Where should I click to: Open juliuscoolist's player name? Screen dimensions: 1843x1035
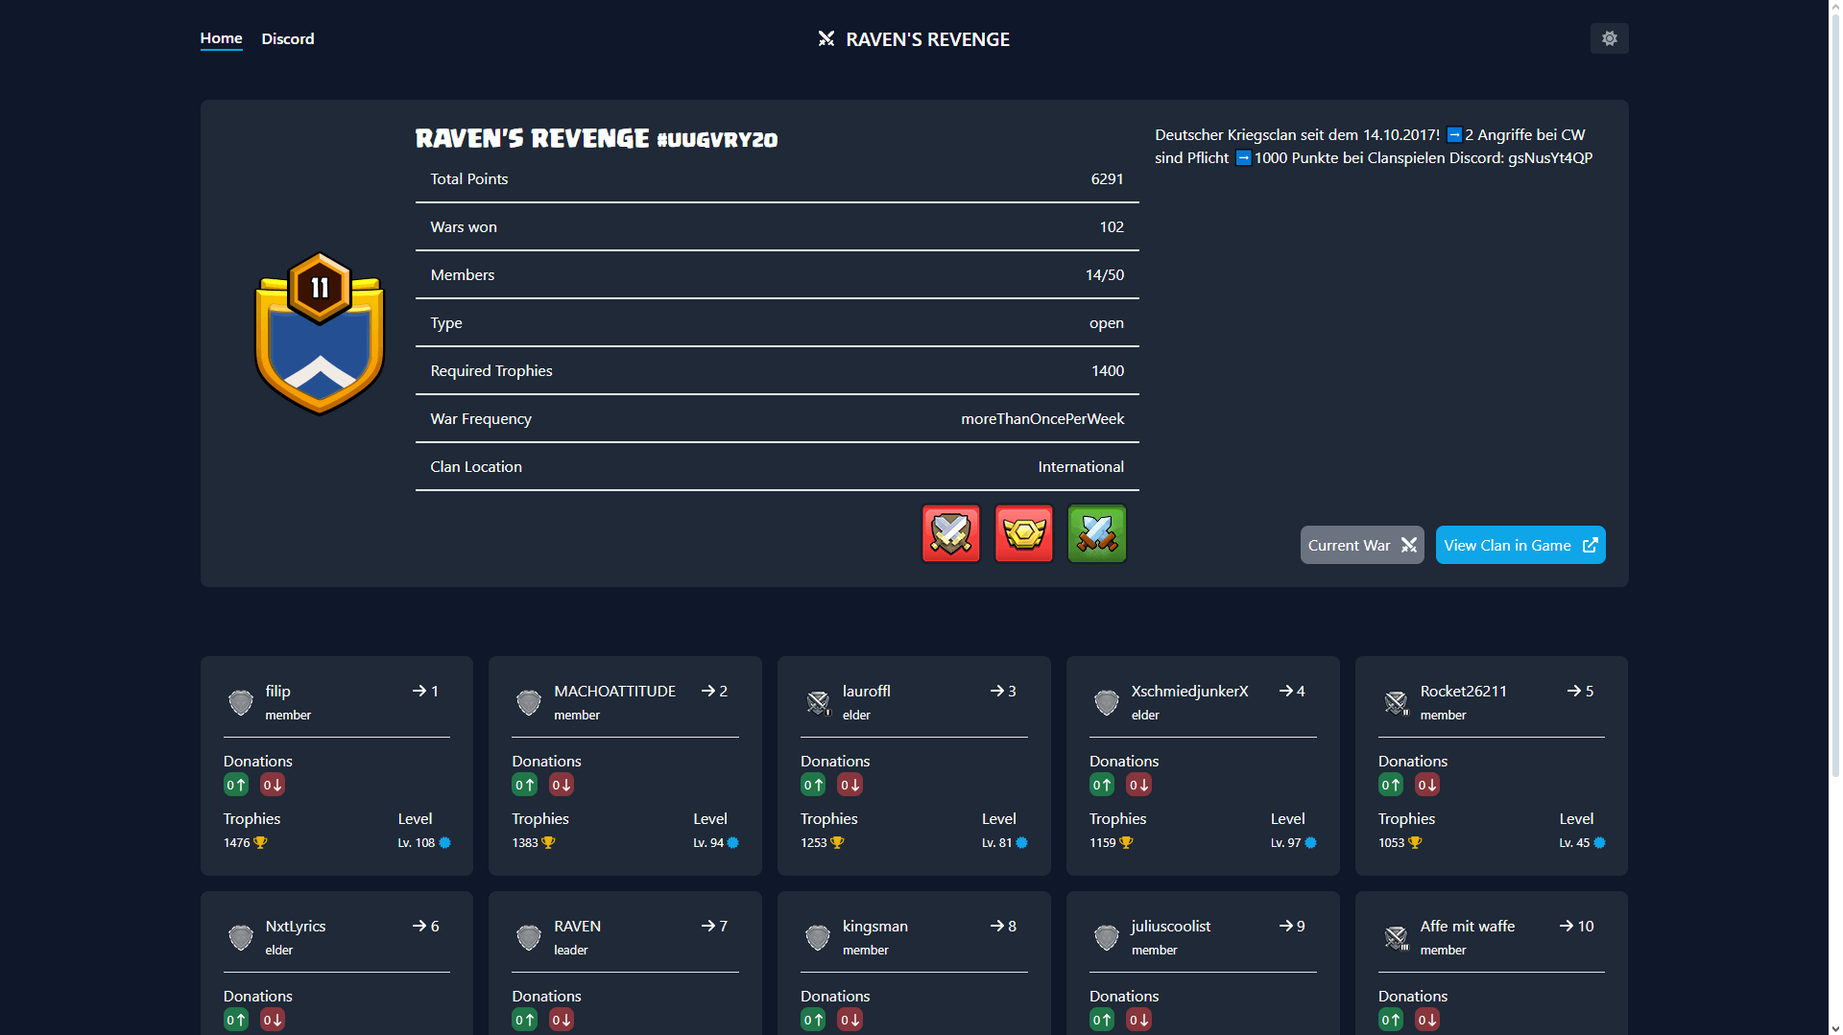click(1170, 926)
